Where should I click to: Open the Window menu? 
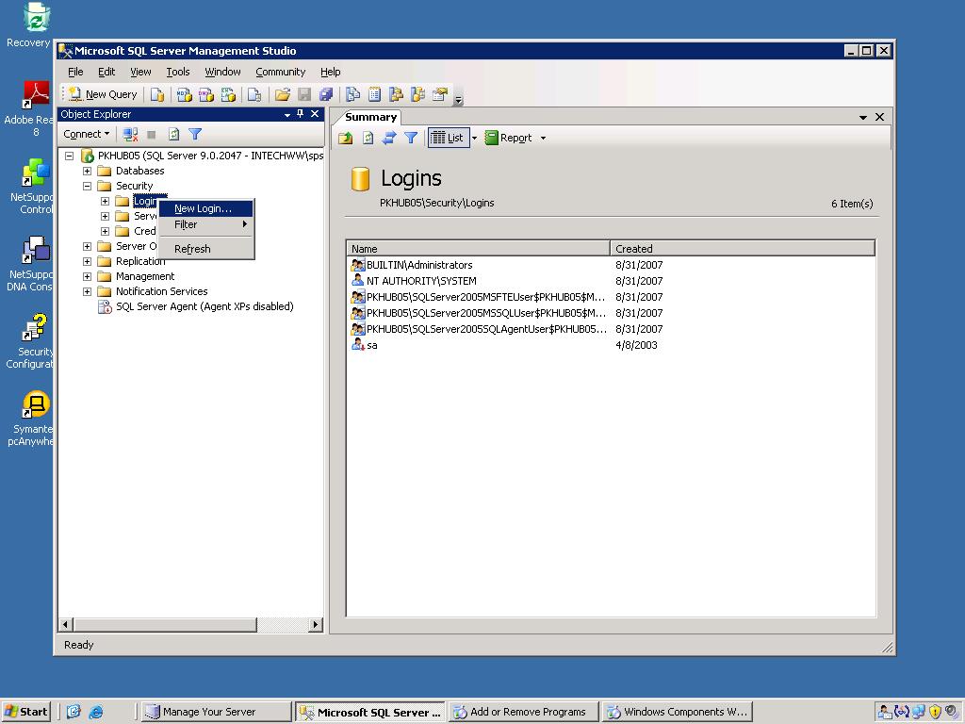click(222, 72)
